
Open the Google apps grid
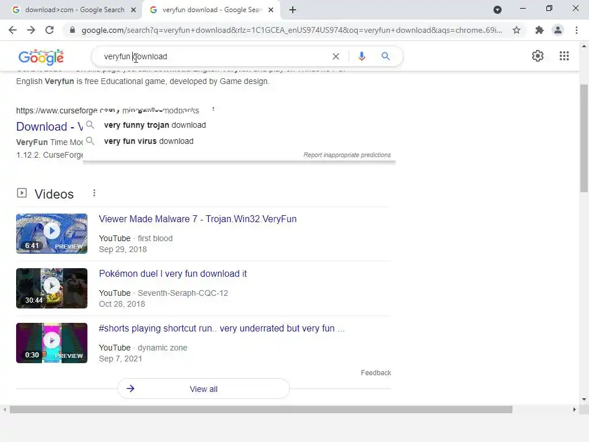[x=564, y=56]
